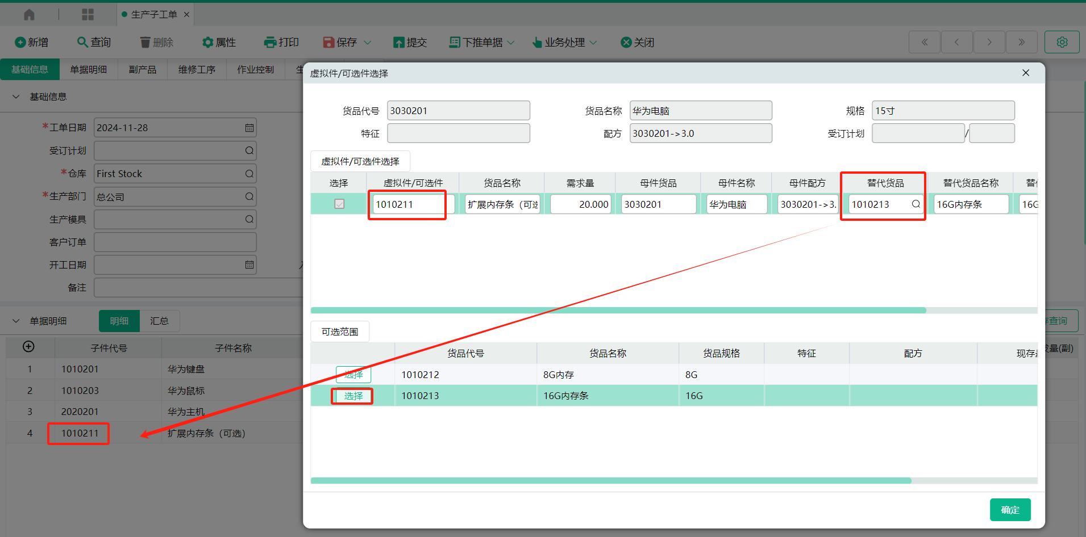Switch to the 基础信息 tab

click(30, 69)
